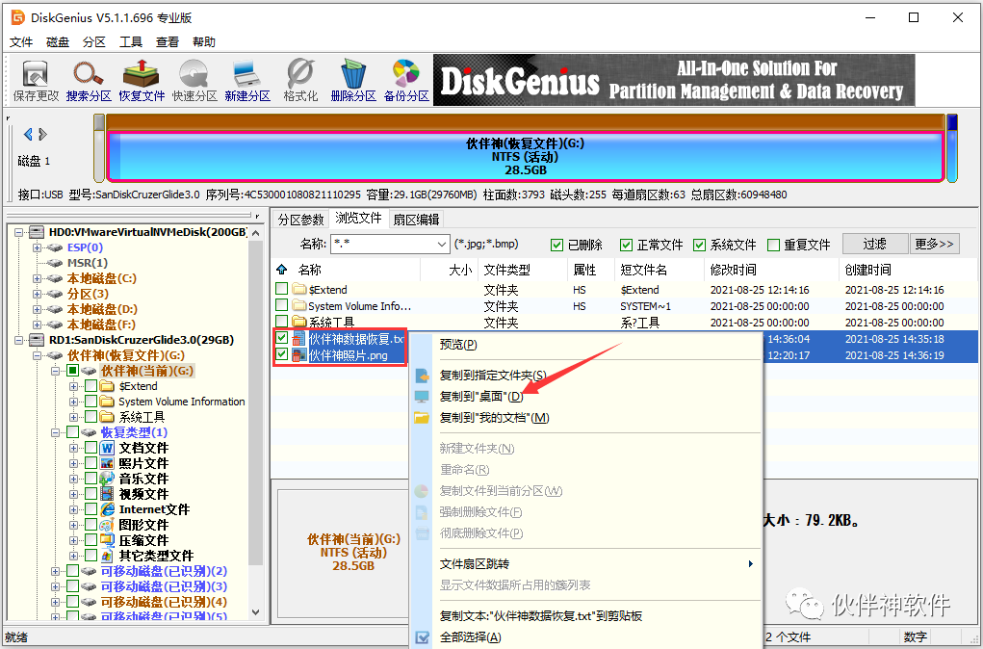The width and height of the screenshot is (983, 649).
Task: Uncheck the 伙伴神照片.png file checkbox
Action: (282, 355)
